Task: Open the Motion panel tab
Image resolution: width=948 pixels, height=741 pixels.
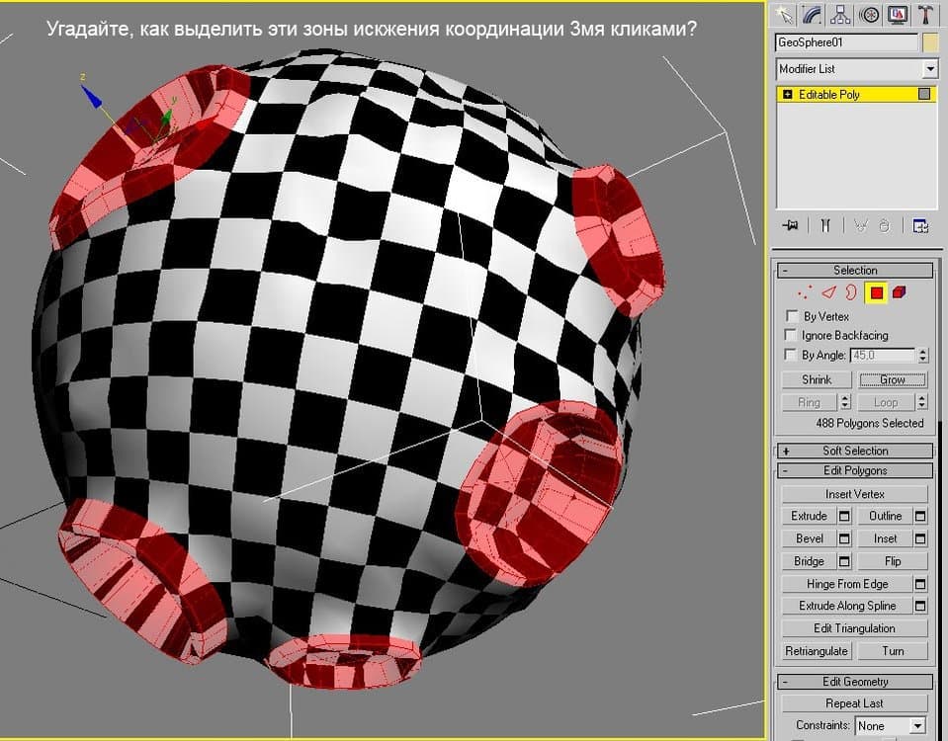Action: coord(870,14)
